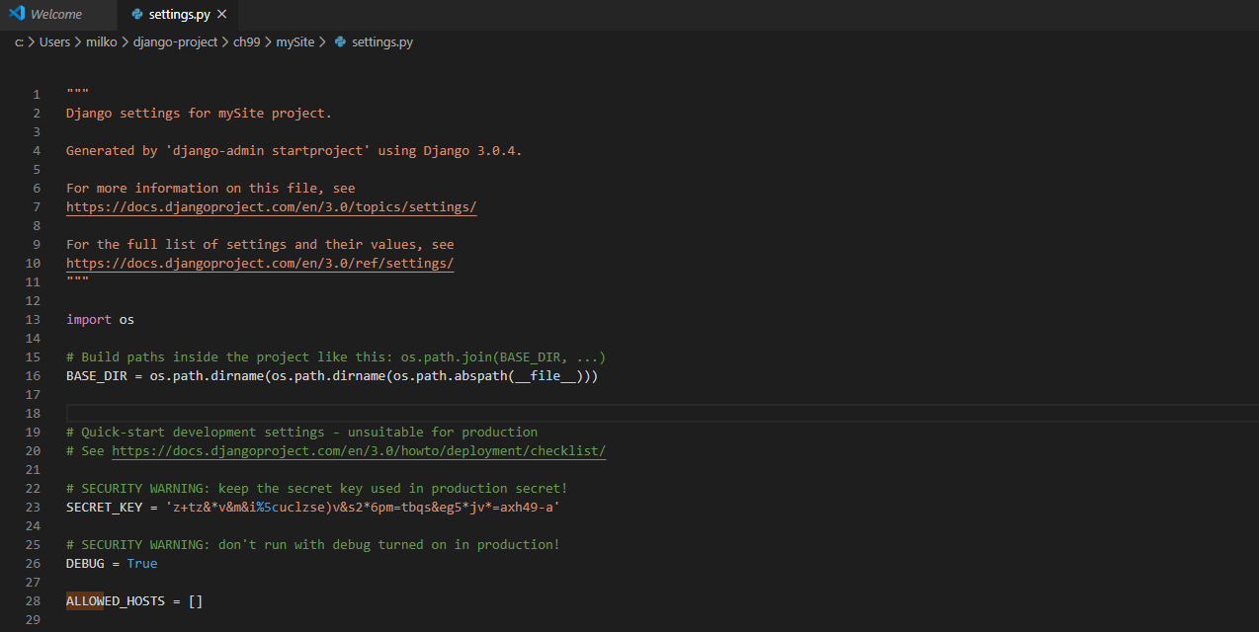Open the settings.py breadcrumb item
This screenshot has height=632, width=1259.
point(381,42)
